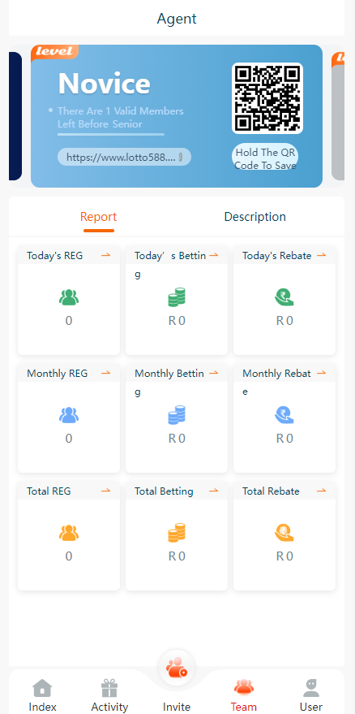Copy the lotto588 invite link

[x=124, y=157]
